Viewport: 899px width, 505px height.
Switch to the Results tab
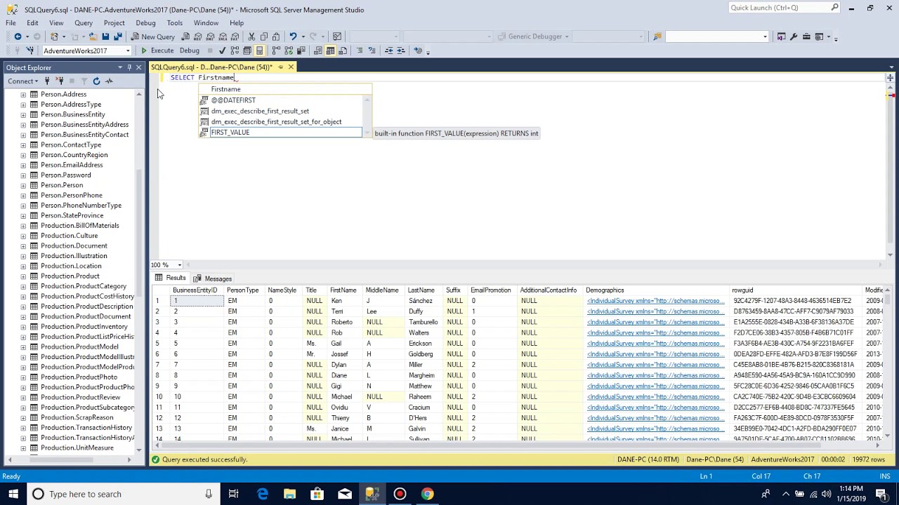click(x=171, y=278)
